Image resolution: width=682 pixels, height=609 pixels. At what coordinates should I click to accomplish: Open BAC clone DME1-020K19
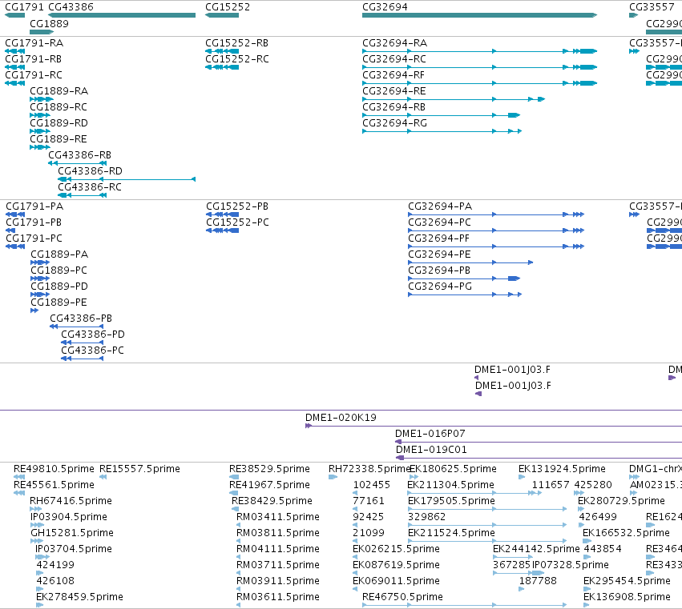(x=494, y=426)
